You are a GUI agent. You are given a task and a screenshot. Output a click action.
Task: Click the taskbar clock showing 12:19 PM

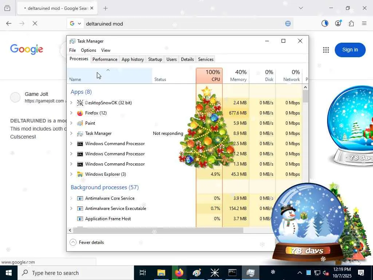click(x=342, y=273)
